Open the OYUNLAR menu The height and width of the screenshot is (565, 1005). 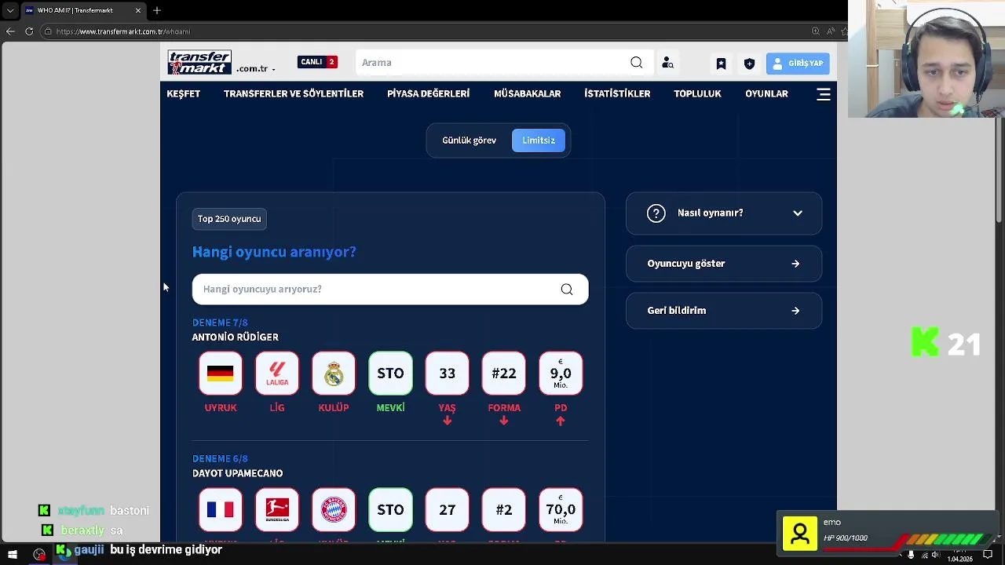766,93
